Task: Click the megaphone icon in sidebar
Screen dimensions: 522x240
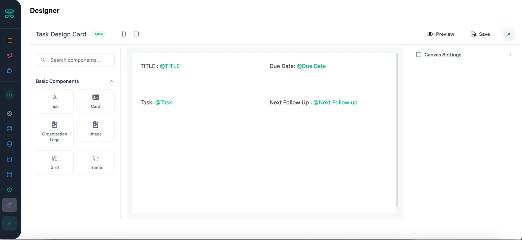Action: (10, 56)
